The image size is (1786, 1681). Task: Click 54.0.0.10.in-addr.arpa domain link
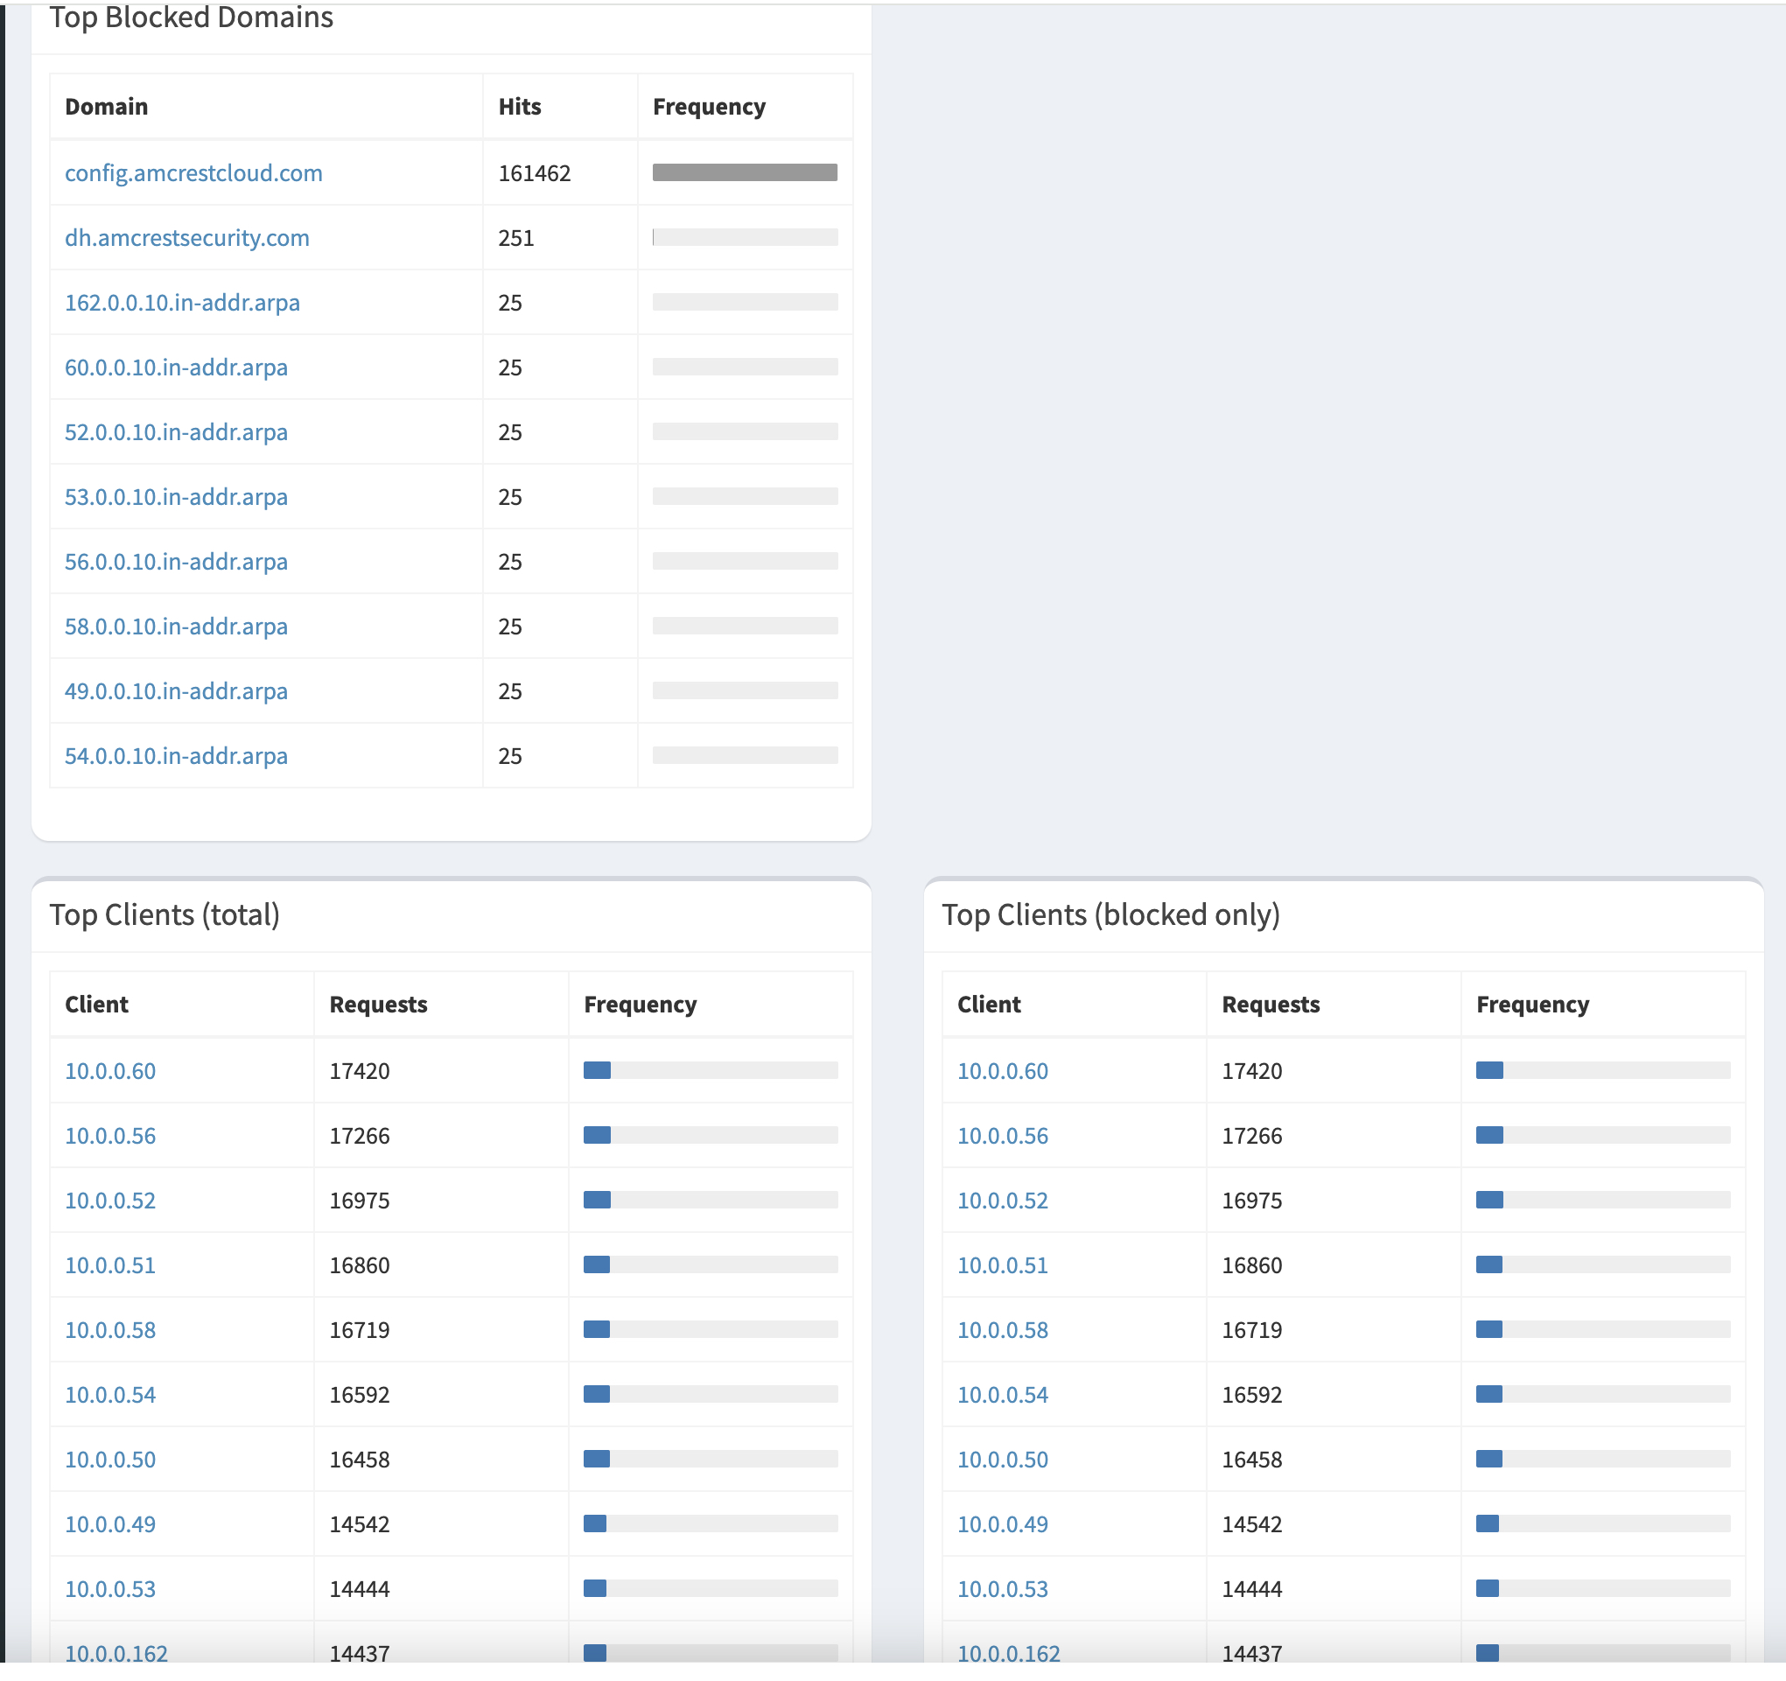[x=176, y=754]
